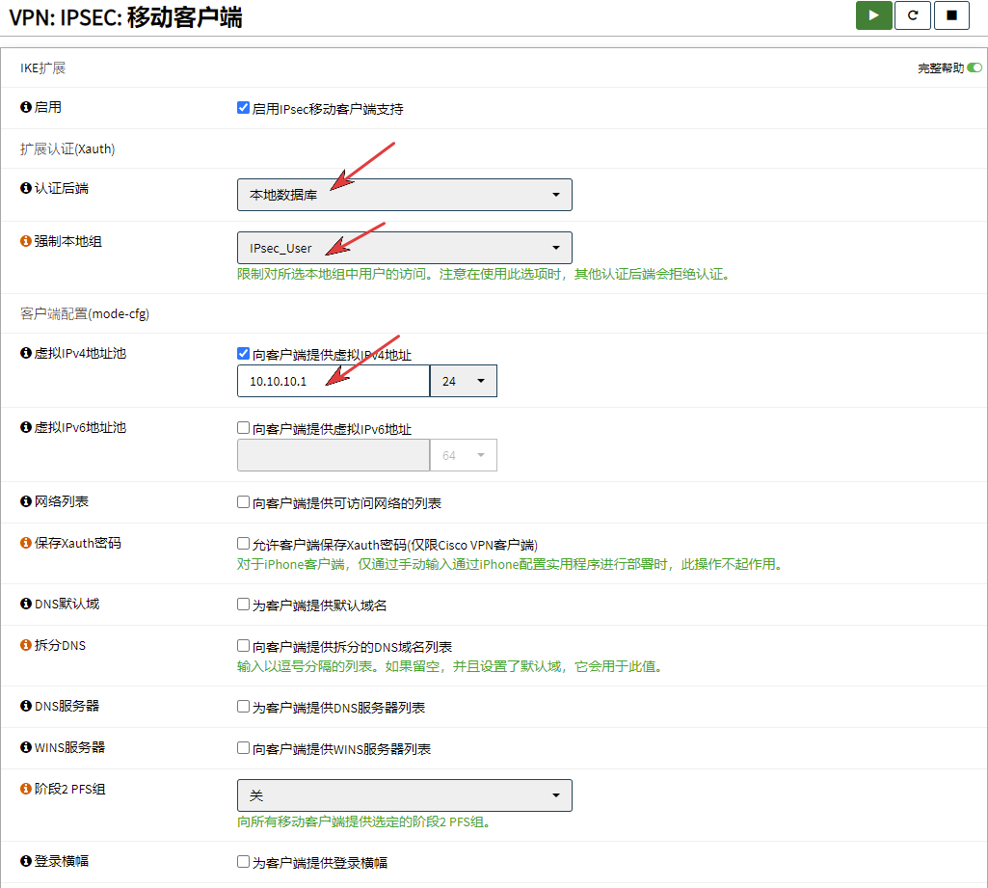Enable 向客户端提供WINS服务器列表 checkbox

(x=244, y=748)
